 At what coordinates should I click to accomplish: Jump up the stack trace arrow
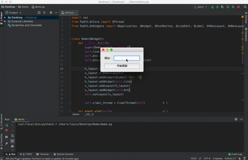click(x=12, y=125)
